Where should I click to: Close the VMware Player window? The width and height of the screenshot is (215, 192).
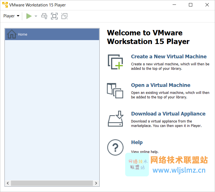(x=207, y=5)
